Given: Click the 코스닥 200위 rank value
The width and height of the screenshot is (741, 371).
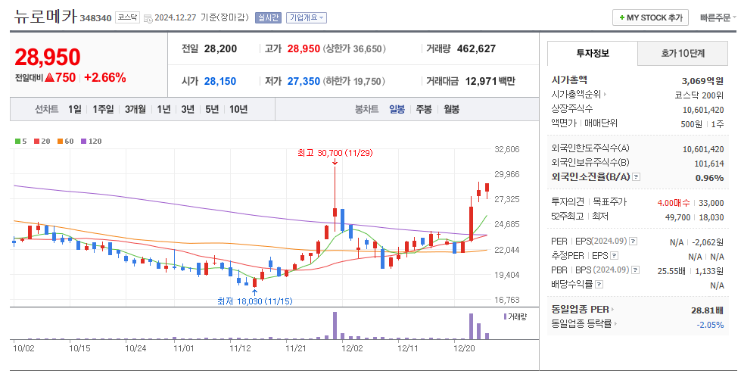Looking at the screenshot, I should pos(699,95).
